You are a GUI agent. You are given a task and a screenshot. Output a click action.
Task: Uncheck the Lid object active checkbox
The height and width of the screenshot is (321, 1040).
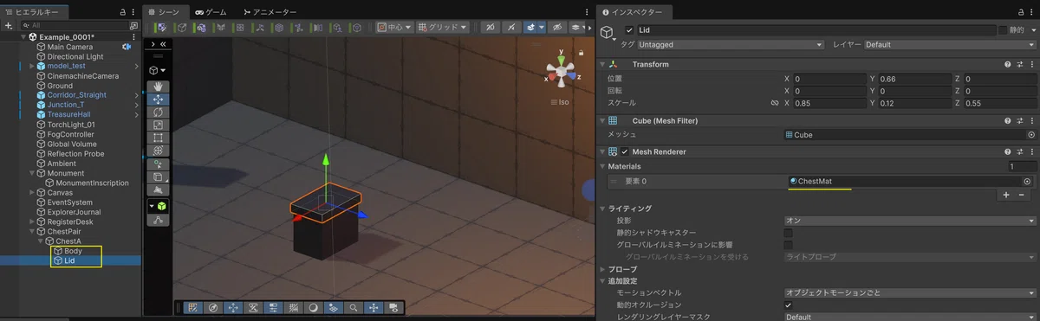pyautogui.click(x=629, y=30)
